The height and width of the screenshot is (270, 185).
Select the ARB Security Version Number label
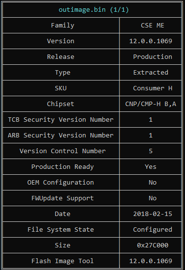[61, 135]
